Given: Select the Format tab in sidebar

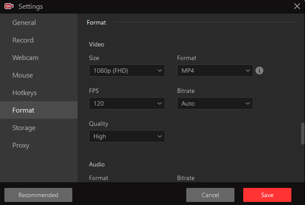Looking at the screenshot, I should [x=24, y=110].
